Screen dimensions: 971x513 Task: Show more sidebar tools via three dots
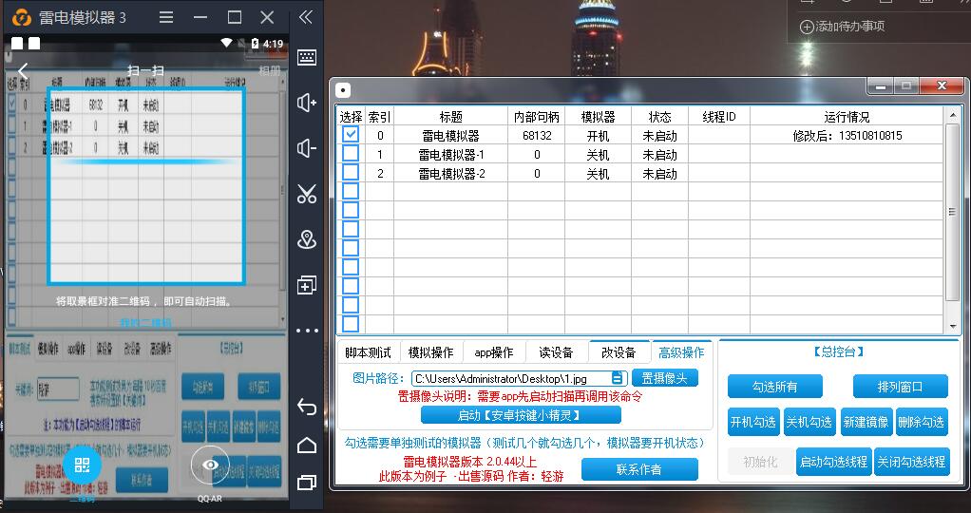click(307, 331)
